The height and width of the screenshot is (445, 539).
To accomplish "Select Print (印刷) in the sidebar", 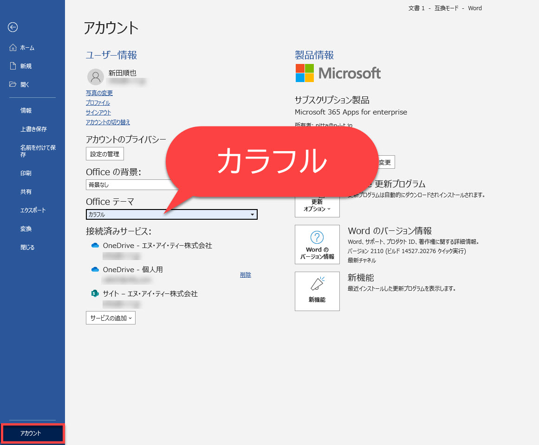I will pos(26,173).
